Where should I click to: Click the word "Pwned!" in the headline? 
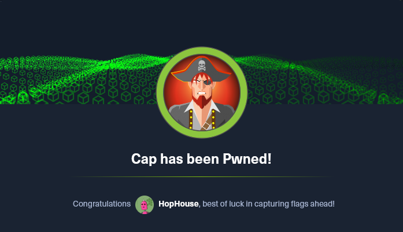247,159
